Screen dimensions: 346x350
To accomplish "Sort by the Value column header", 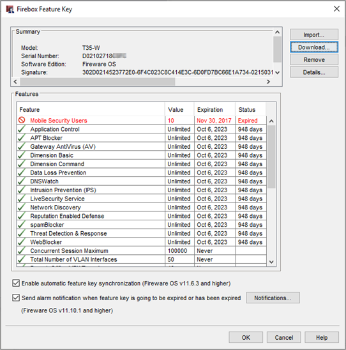I will tap(179, 110).
